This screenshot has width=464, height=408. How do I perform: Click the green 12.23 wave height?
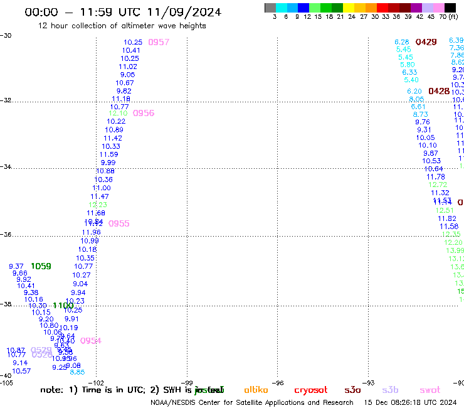point(98,205)
